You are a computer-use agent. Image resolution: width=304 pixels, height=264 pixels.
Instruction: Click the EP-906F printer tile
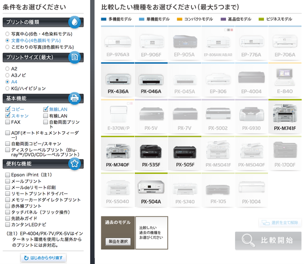151,43
